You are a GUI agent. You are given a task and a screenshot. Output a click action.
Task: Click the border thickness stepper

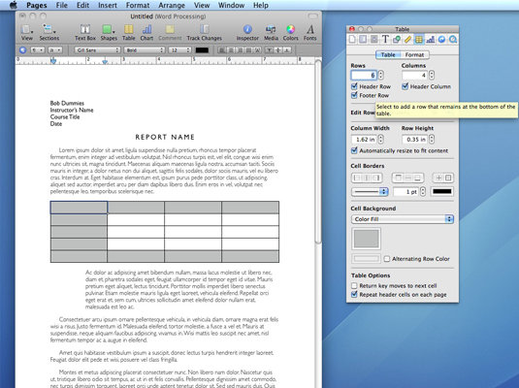(x=423, y=191)
